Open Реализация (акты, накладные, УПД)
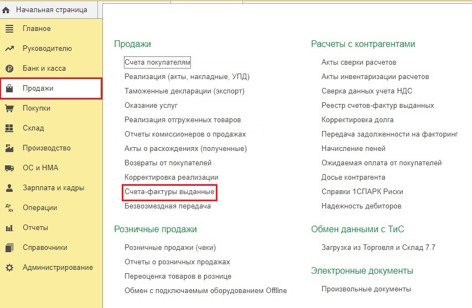The width and height of the screenshot is (472, 308). 187,77
